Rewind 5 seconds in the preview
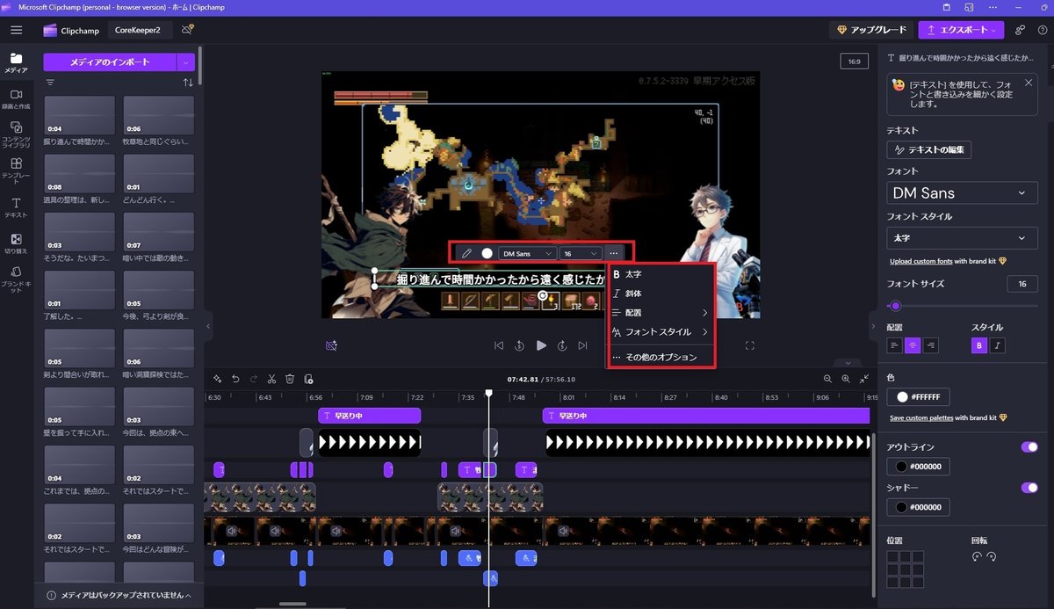This screenshot has height=609, width=1054. [x=520, y=346]
